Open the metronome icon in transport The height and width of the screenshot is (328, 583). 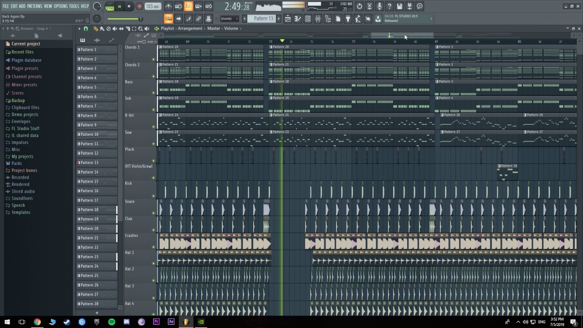point(168,6)
